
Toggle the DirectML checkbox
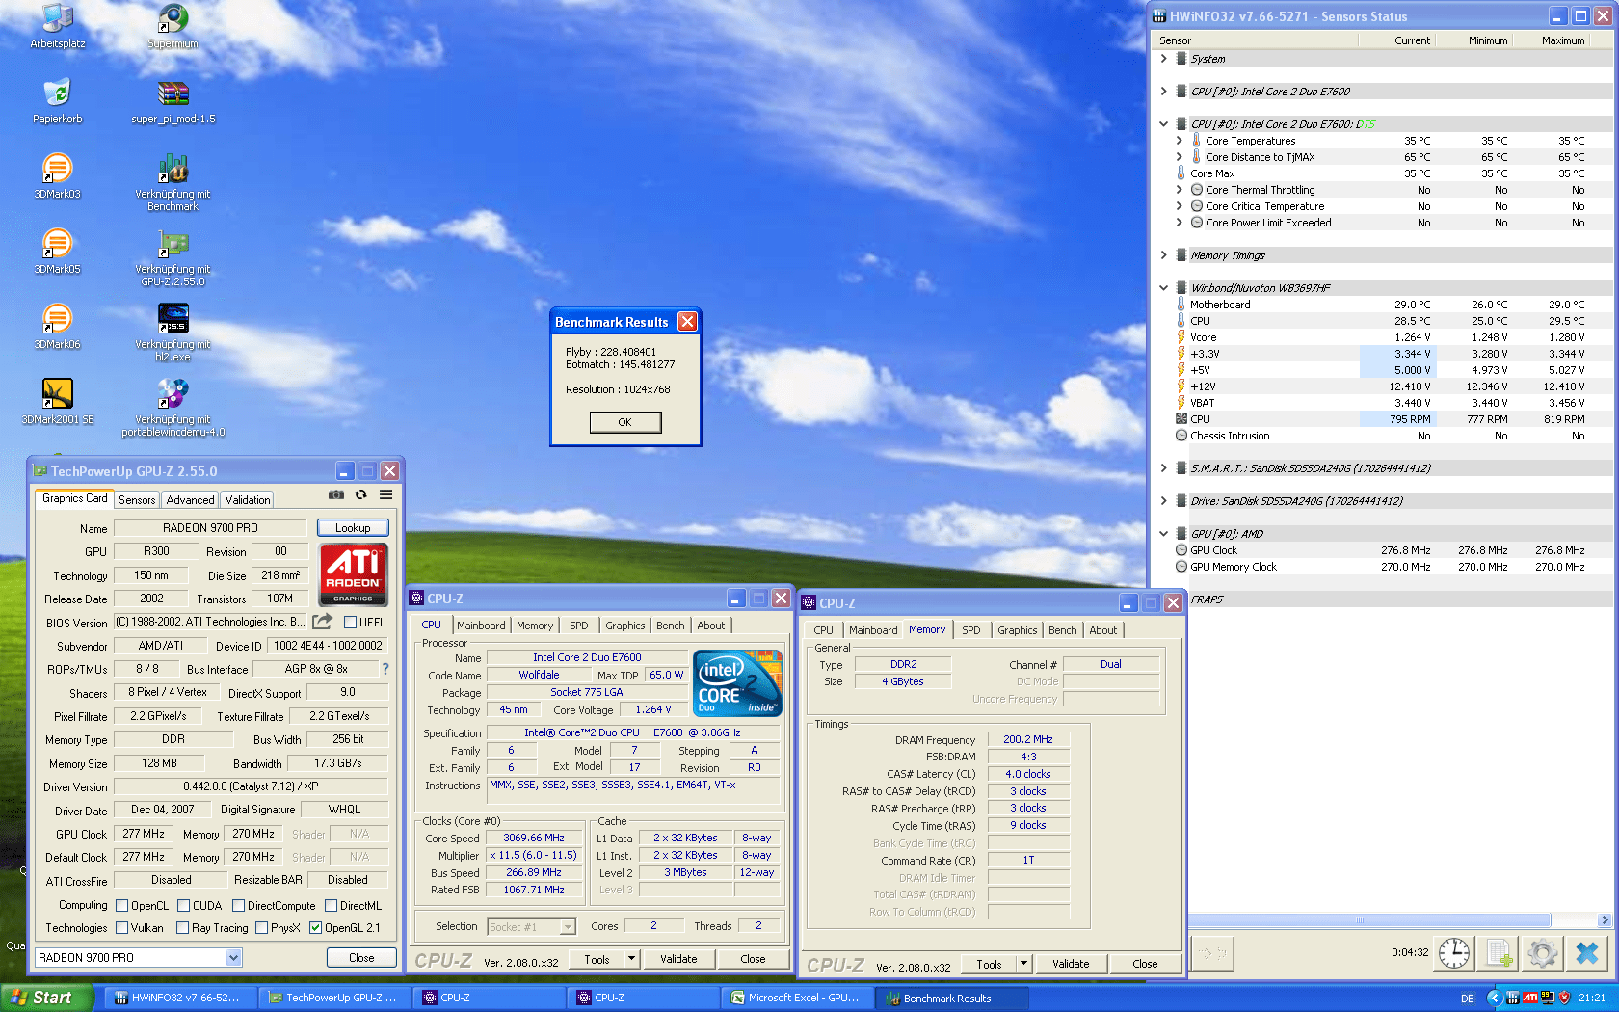331,906
